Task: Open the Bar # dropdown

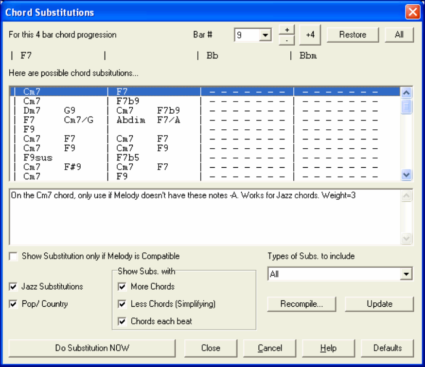Action: click(x=265, y=35)
